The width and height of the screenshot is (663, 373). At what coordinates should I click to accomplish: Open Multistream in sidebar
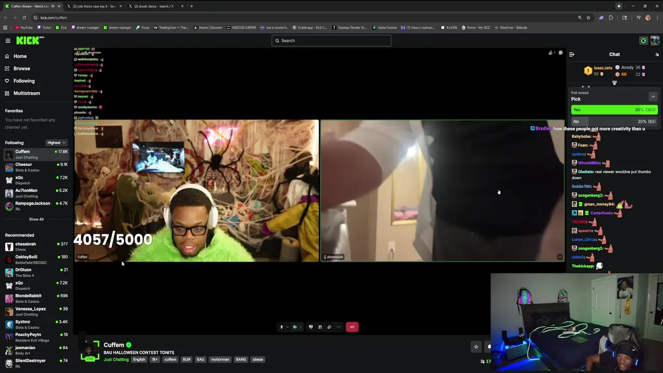pyautogui.click(x=26, y=93)
